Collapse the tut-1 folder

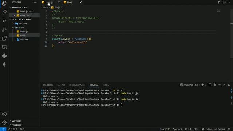[x=21, y=28]
